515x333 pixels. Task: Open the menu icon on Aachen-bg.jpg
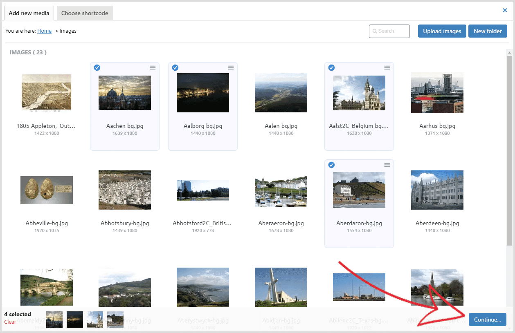pyautogui.click(x=153, y=67)
